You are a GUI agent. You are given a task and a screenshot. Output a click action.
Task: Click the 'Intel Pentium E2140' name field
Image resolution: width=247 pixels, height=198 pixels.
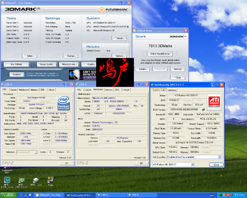point(36,98)
